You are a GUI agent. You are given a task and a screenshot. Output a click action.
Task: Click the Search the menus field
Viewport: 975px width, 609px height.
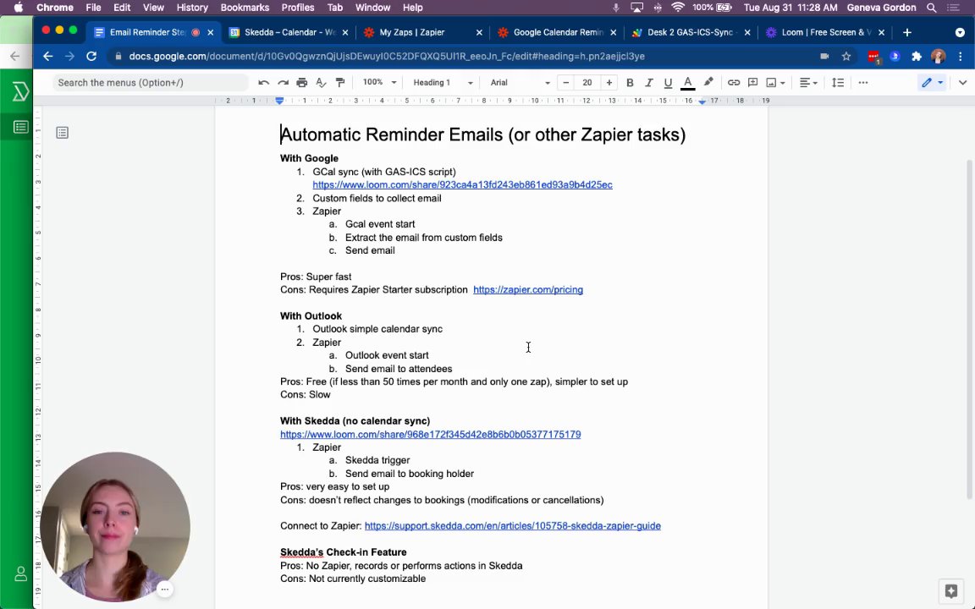[x=150, y=83]
